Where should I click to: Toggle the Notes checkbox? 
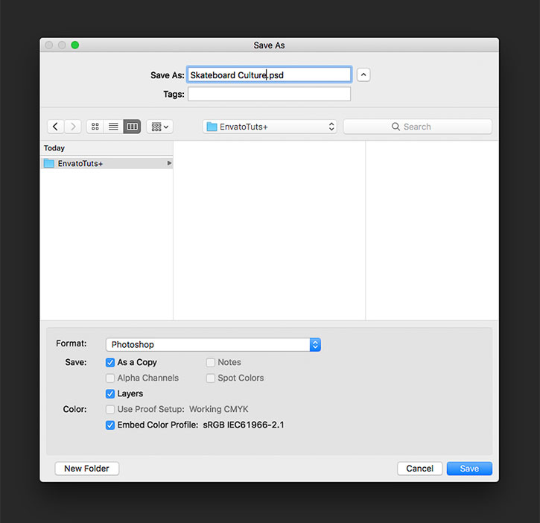[211, 362]
